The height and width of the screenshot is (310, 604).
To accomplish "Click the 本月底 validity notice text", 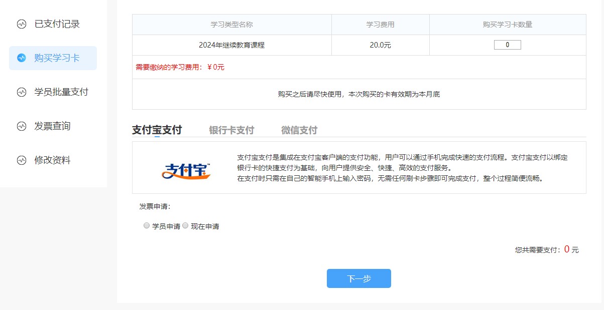I will pos(359,94).
